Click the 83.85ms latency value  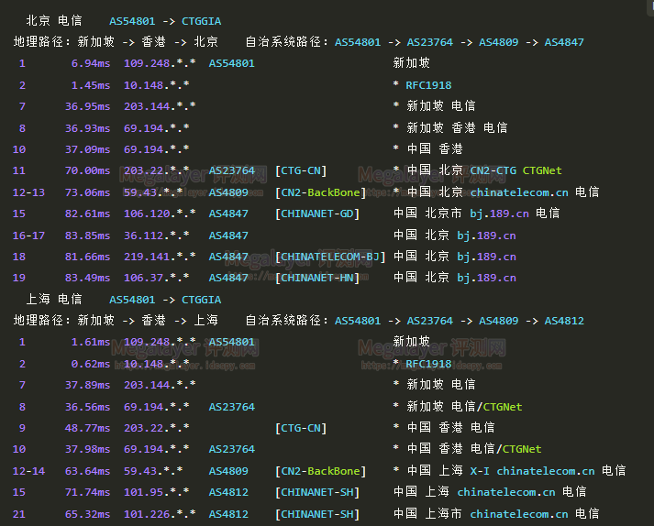coord(87,236)
